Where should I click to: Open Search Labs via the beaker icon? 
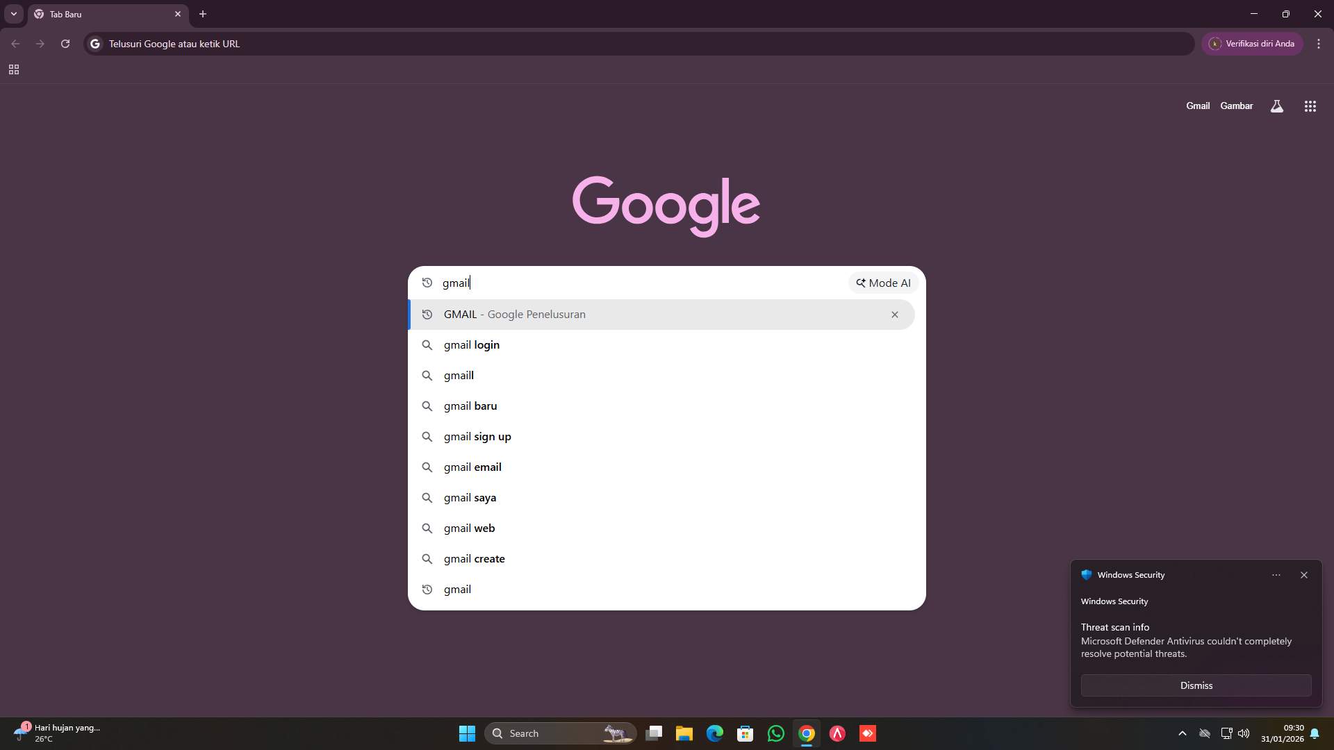[x=1278, y=106]
